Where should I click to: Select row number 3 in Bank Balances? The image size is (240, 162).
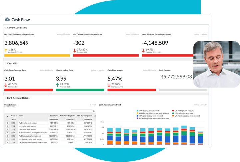[x=7, y=129]
